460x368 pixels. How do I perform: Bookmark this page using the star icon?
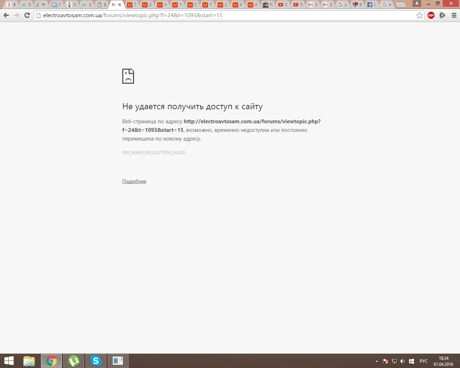click(419, 15)
